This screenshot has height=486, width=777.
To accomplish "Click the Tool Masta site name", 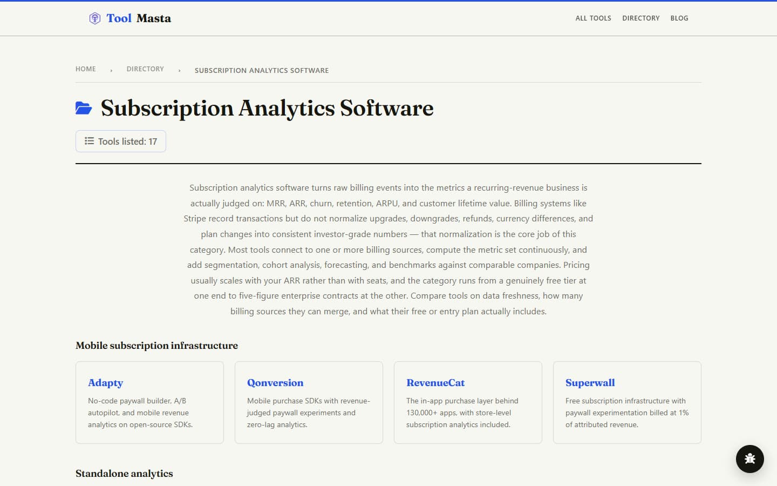I will [x=139, y=18].
